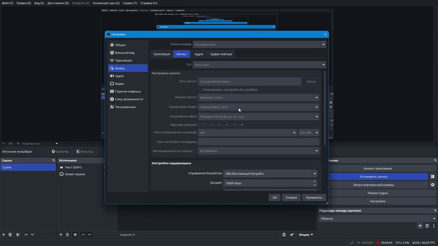438x246 pixels.
Task: Open scene filters icon in Сцены toolbar
Action: (x=18, y=235)
